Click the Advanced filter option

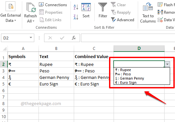click(122, 20)
